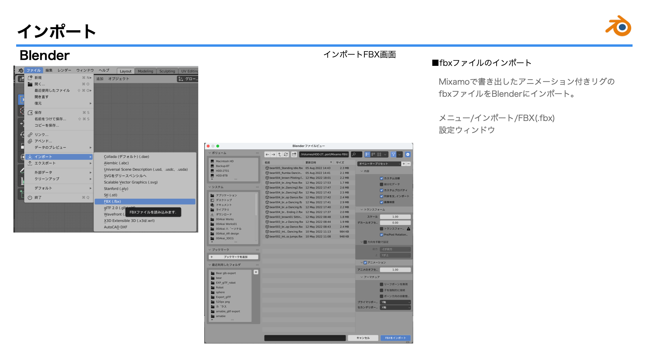Go to the parent directory via up arrow

(280, 155)
